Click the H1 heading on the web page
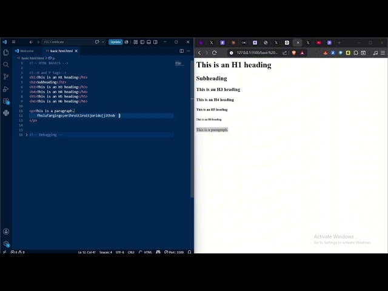The width and height of the screenshot is (388, 291). click(x=233, y=65)
